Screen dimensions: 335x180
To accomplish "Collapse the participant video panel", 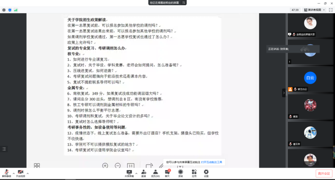I will point(284,93).
